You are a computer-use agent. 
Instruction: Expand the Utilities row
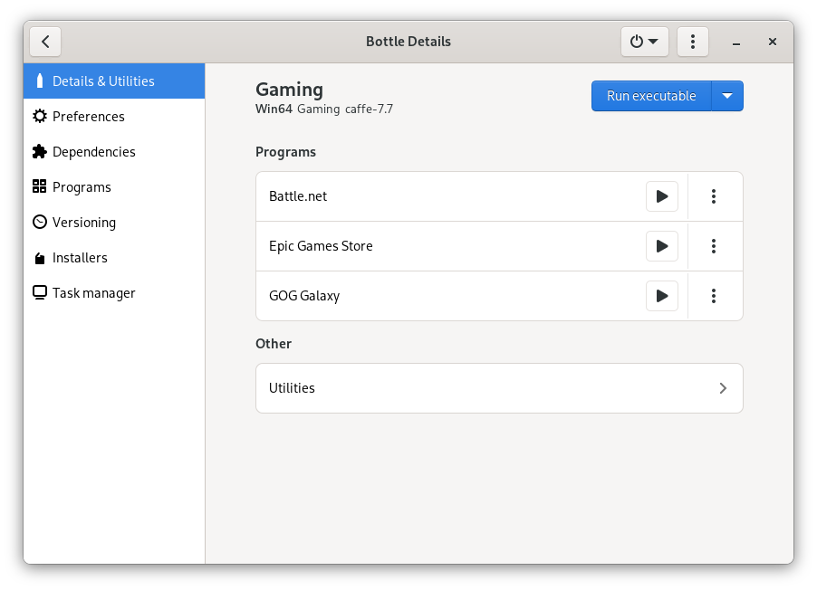(x=499, y=388)
